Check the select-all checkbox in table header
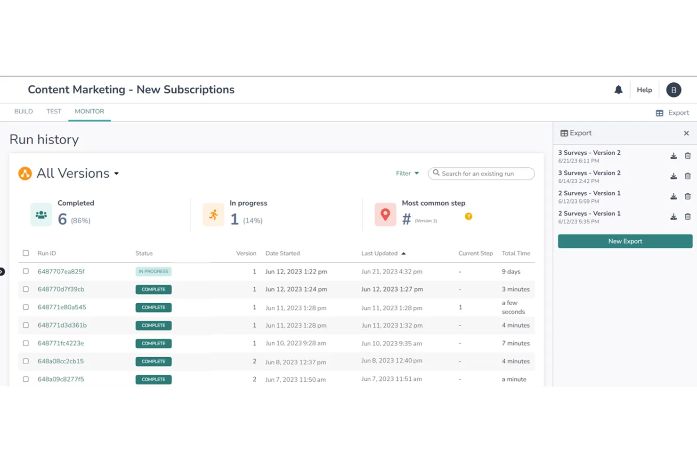This screenshot has width=697, height=464. click(26, 253)
